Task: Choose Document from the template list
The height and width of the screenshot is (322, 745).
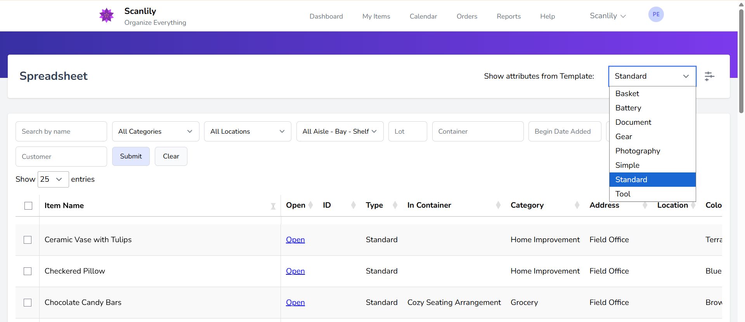Action: 653,122
